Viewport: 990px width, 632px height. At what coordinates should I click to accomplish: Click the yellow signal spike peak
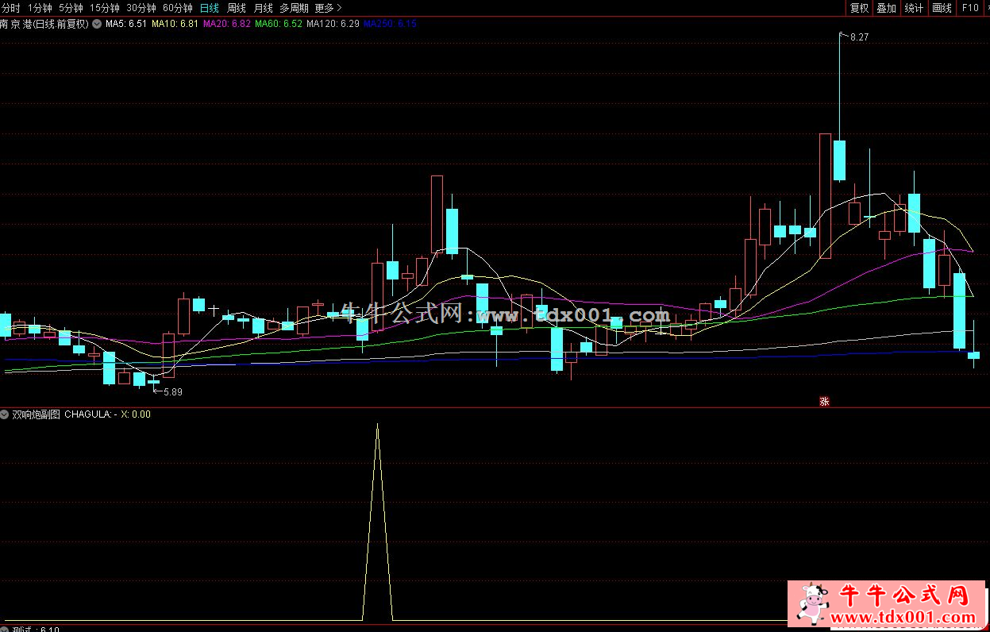377,426
